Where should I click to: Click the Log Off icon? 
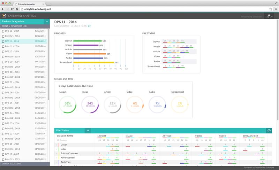tap(269, 16)
